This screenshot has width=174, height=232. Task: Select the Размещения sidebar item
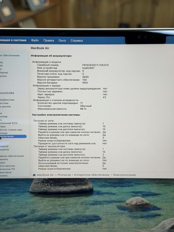coord(4,149)
